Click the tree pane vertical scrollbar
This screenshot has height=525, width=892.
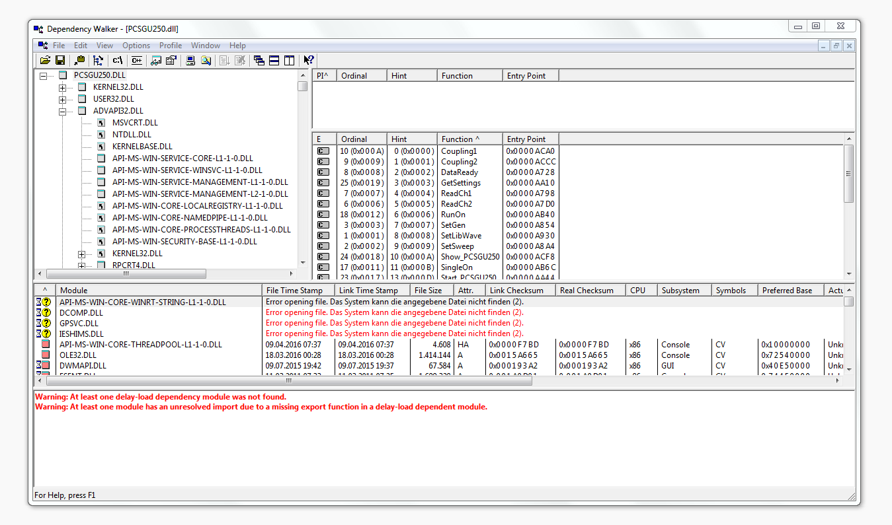click(x=302, y=168)
